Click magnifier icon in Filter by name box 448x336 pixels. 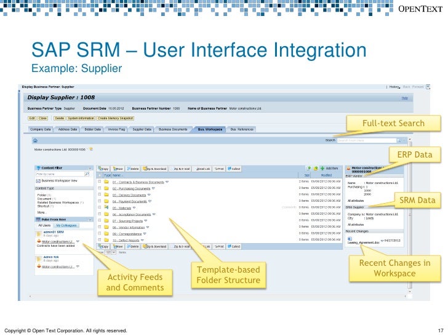click(87, 174)
